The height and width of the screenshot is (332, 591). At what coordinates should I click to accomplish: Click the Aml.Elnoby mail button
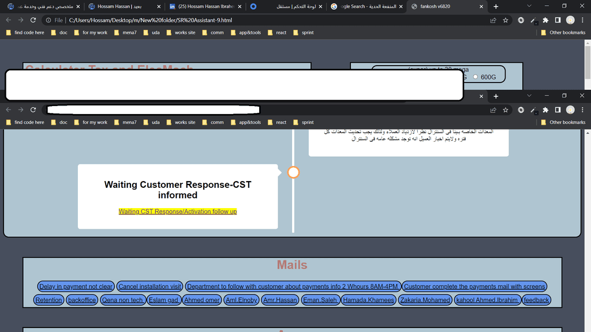pos(241,300)
